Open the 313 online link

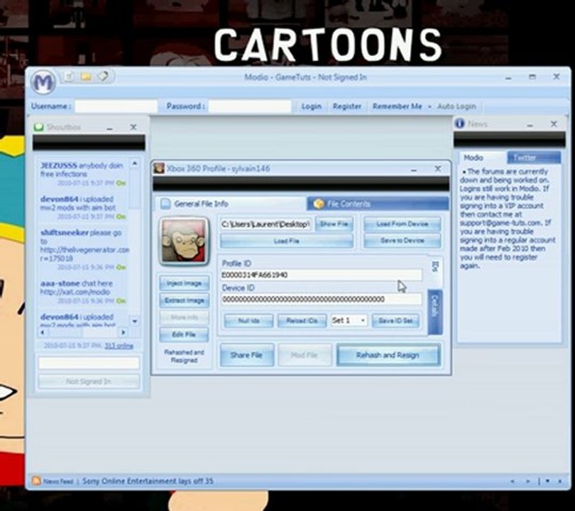119,346
